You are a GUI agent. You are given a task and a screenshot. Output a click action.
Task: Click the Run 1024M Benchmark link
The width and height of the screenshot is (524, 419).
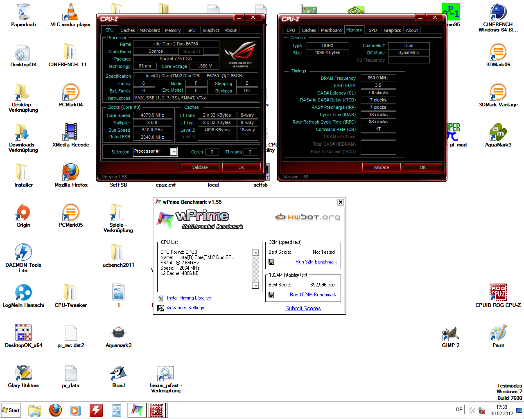point(313,295)
